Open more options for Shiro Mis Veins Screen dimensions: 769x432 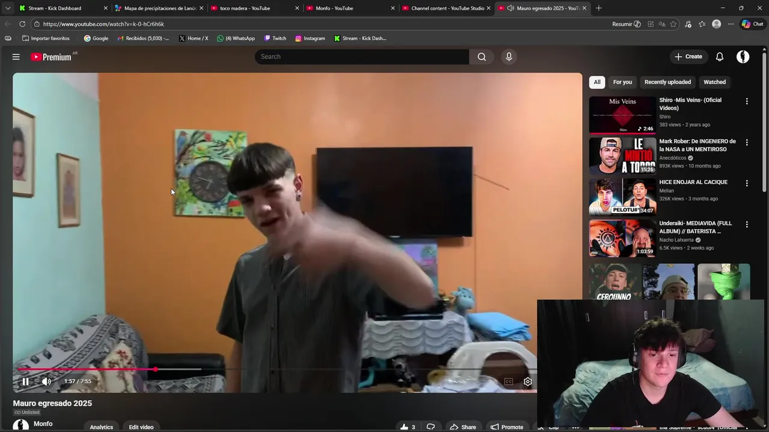coord(747,101)
